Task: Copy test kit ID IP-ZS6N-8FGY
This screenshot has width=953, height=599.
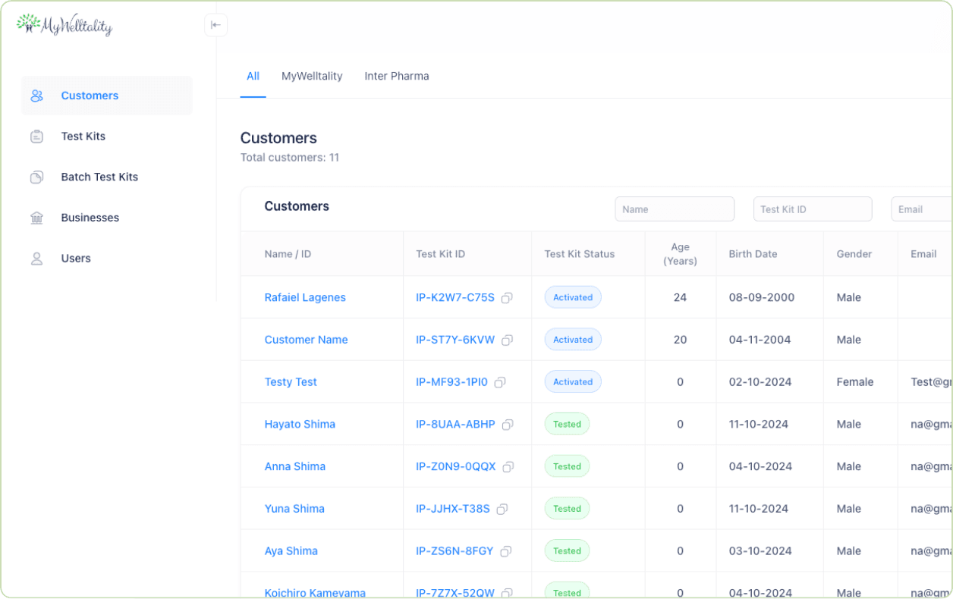Action: tap(506, 551)
